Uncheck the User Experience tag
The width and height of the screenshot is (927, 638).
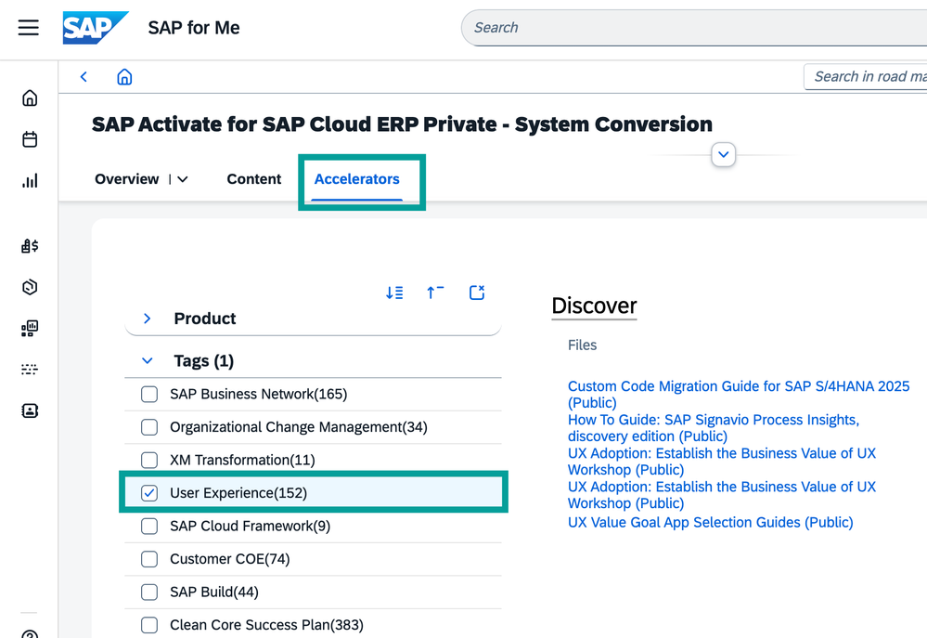[x=149, y=493]
